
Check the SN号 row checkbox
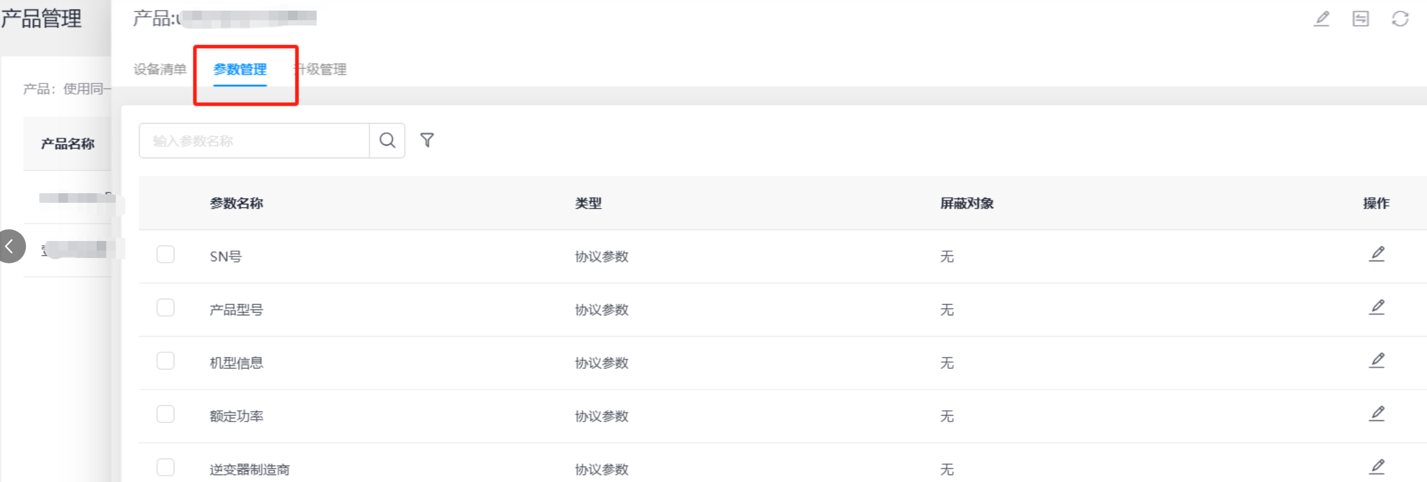tap(166, 255)
